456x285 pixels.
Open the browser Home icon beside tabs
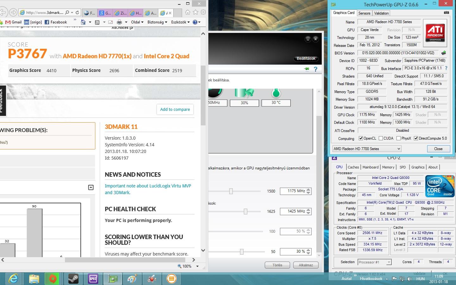[x=188, y=12]
